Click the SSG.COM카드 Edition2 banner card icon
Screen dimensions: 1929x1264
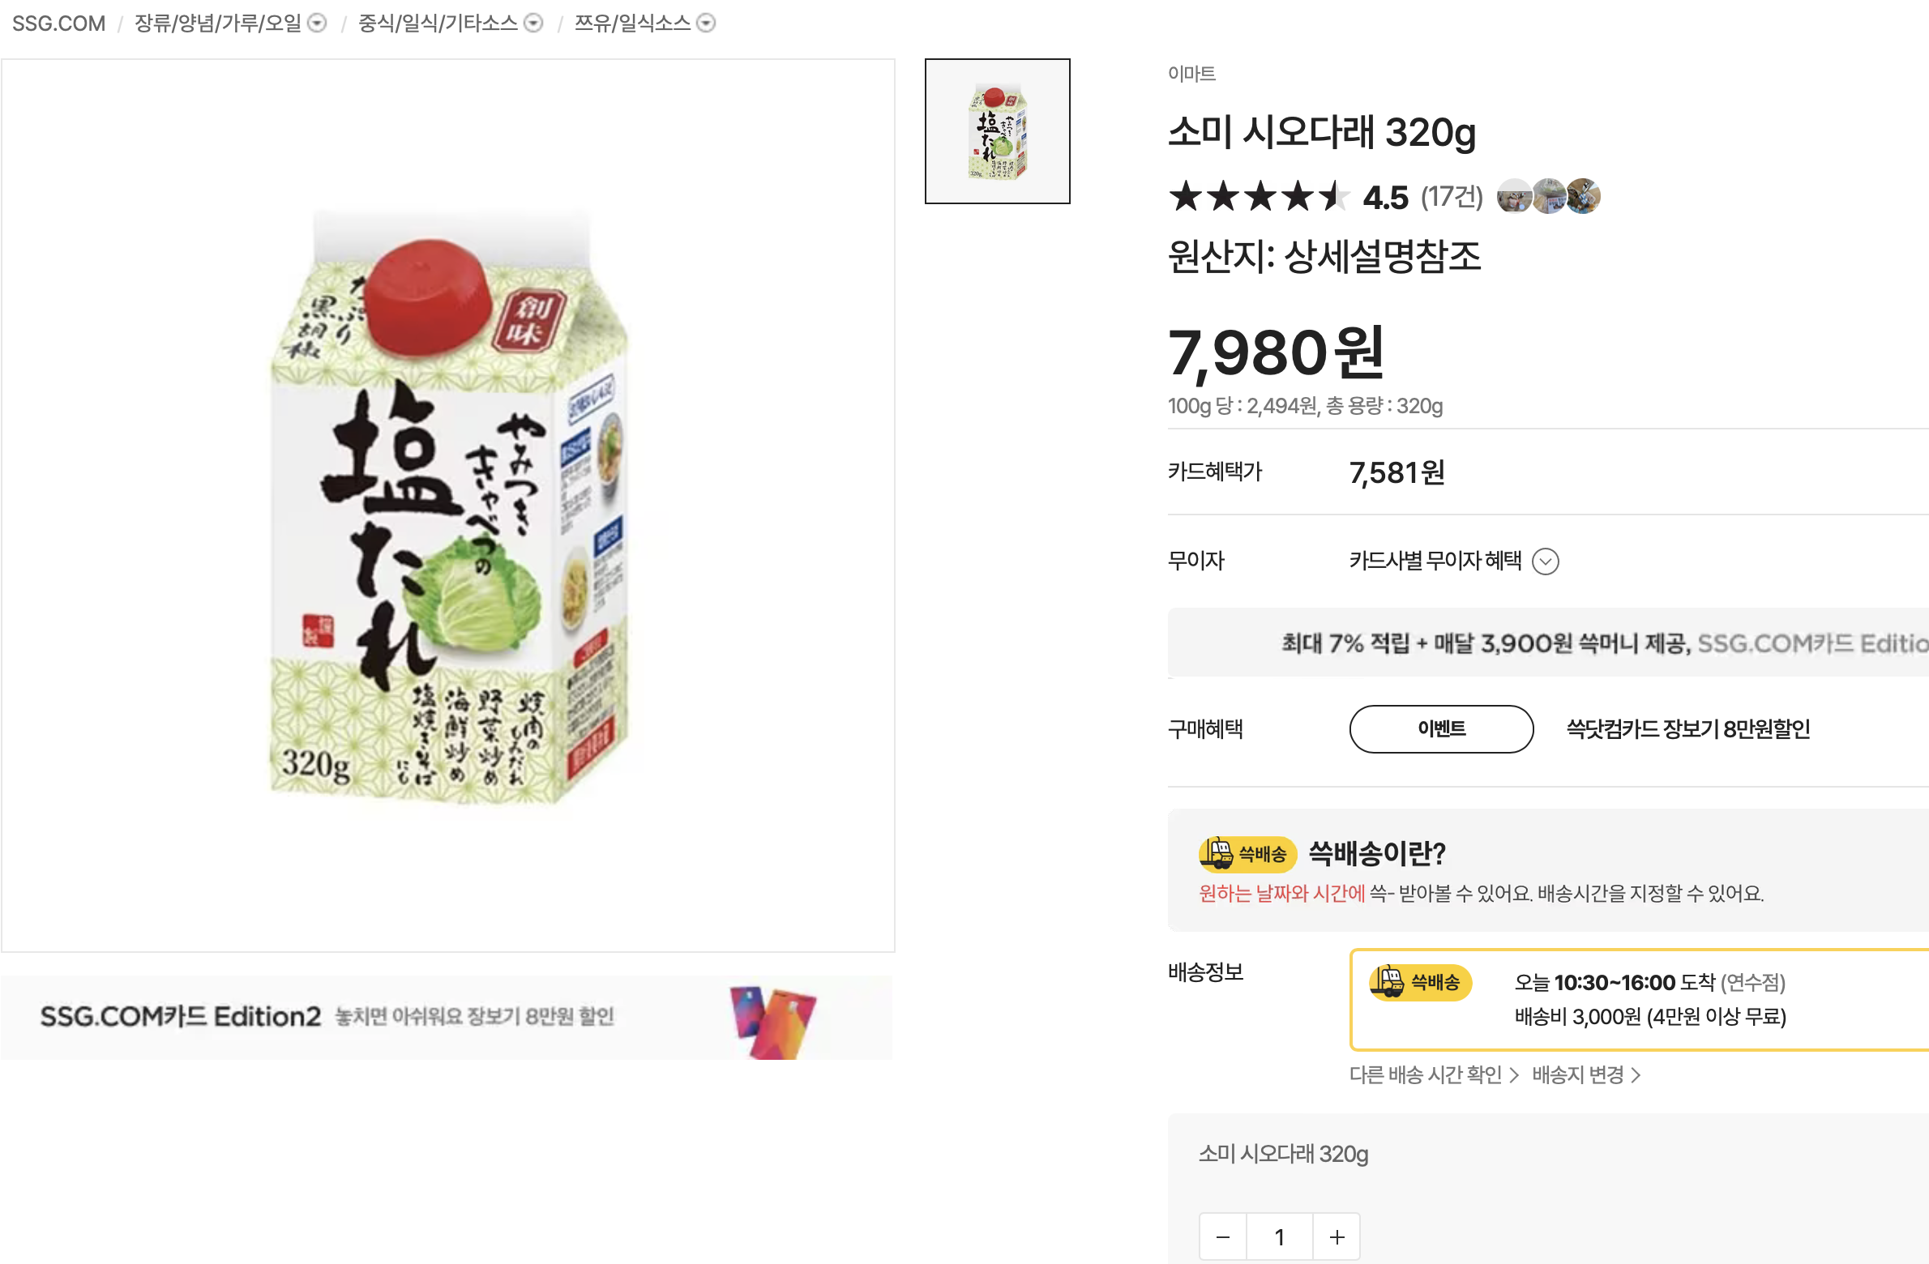[x=772, y=1019]
